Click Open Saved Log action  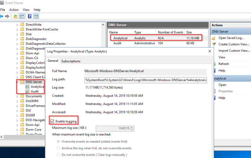pyautogui.click(x=231, y=38)
